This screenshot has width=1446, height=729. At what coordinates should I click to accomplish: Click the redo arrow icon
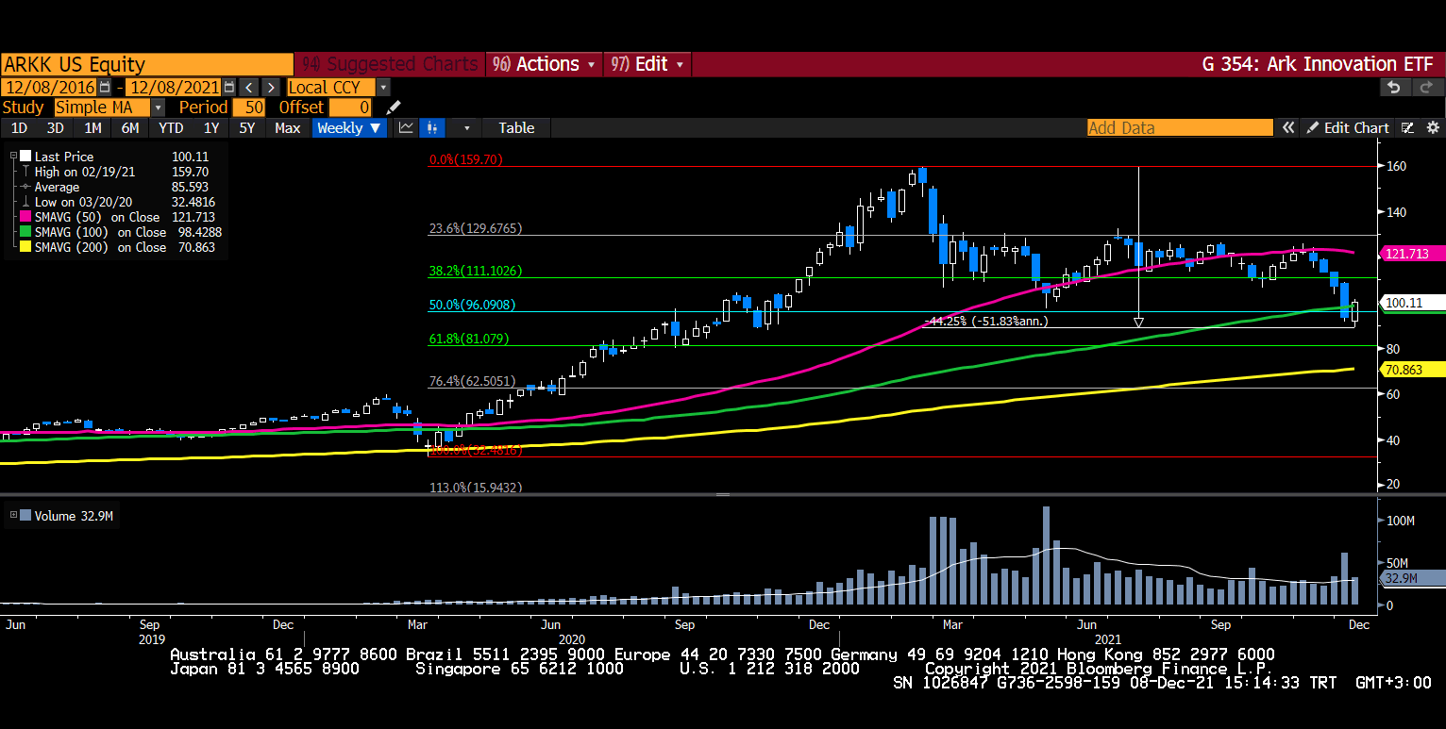click(x=1428, y=87)
